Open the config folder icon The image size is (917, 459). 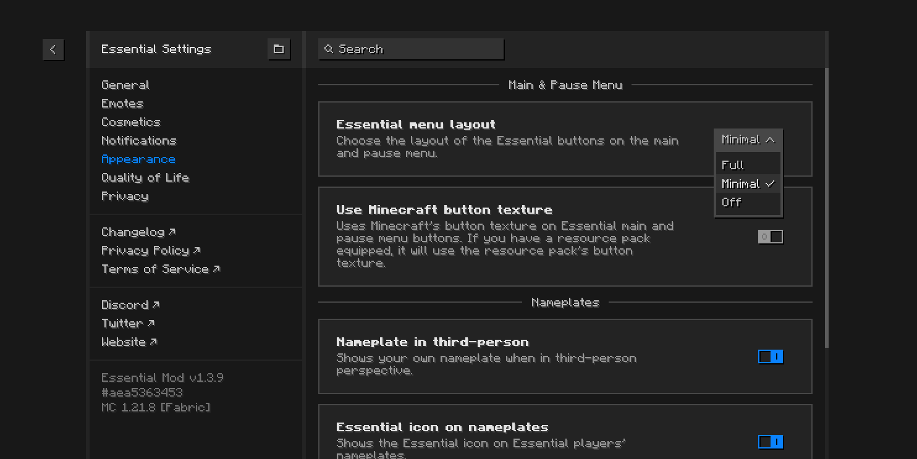pos(279,49)
